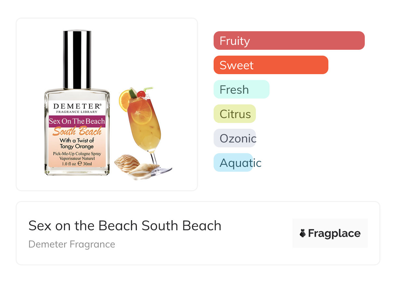Click the DEMETER brand name on bottle

coord(77,106)
